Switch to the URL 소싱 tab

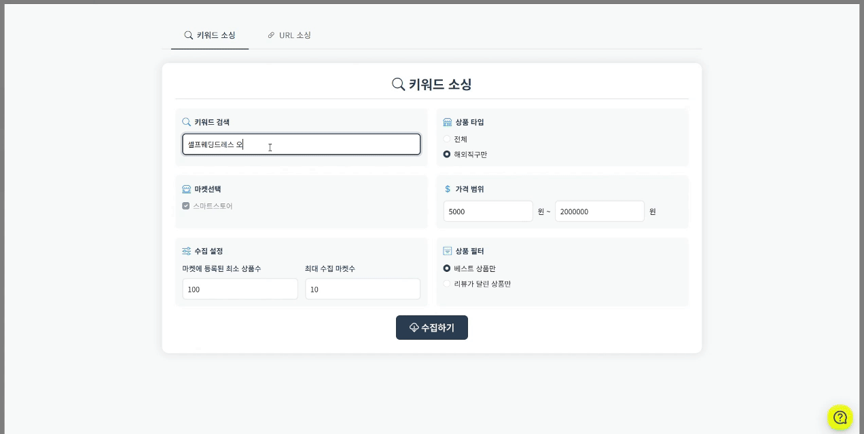pyautogui.click(x=289, y=35)
